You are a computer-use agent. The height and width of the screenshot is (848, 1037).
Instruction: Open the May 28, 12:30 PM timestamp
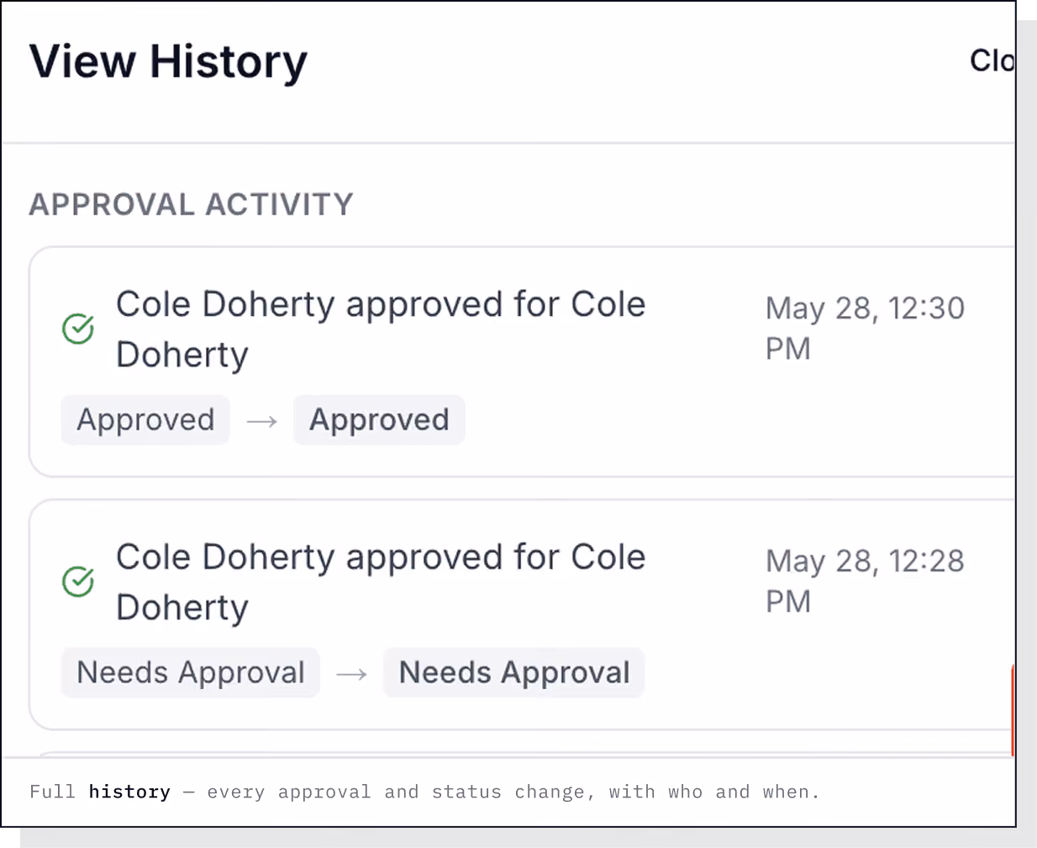click(x=865, y=328)
